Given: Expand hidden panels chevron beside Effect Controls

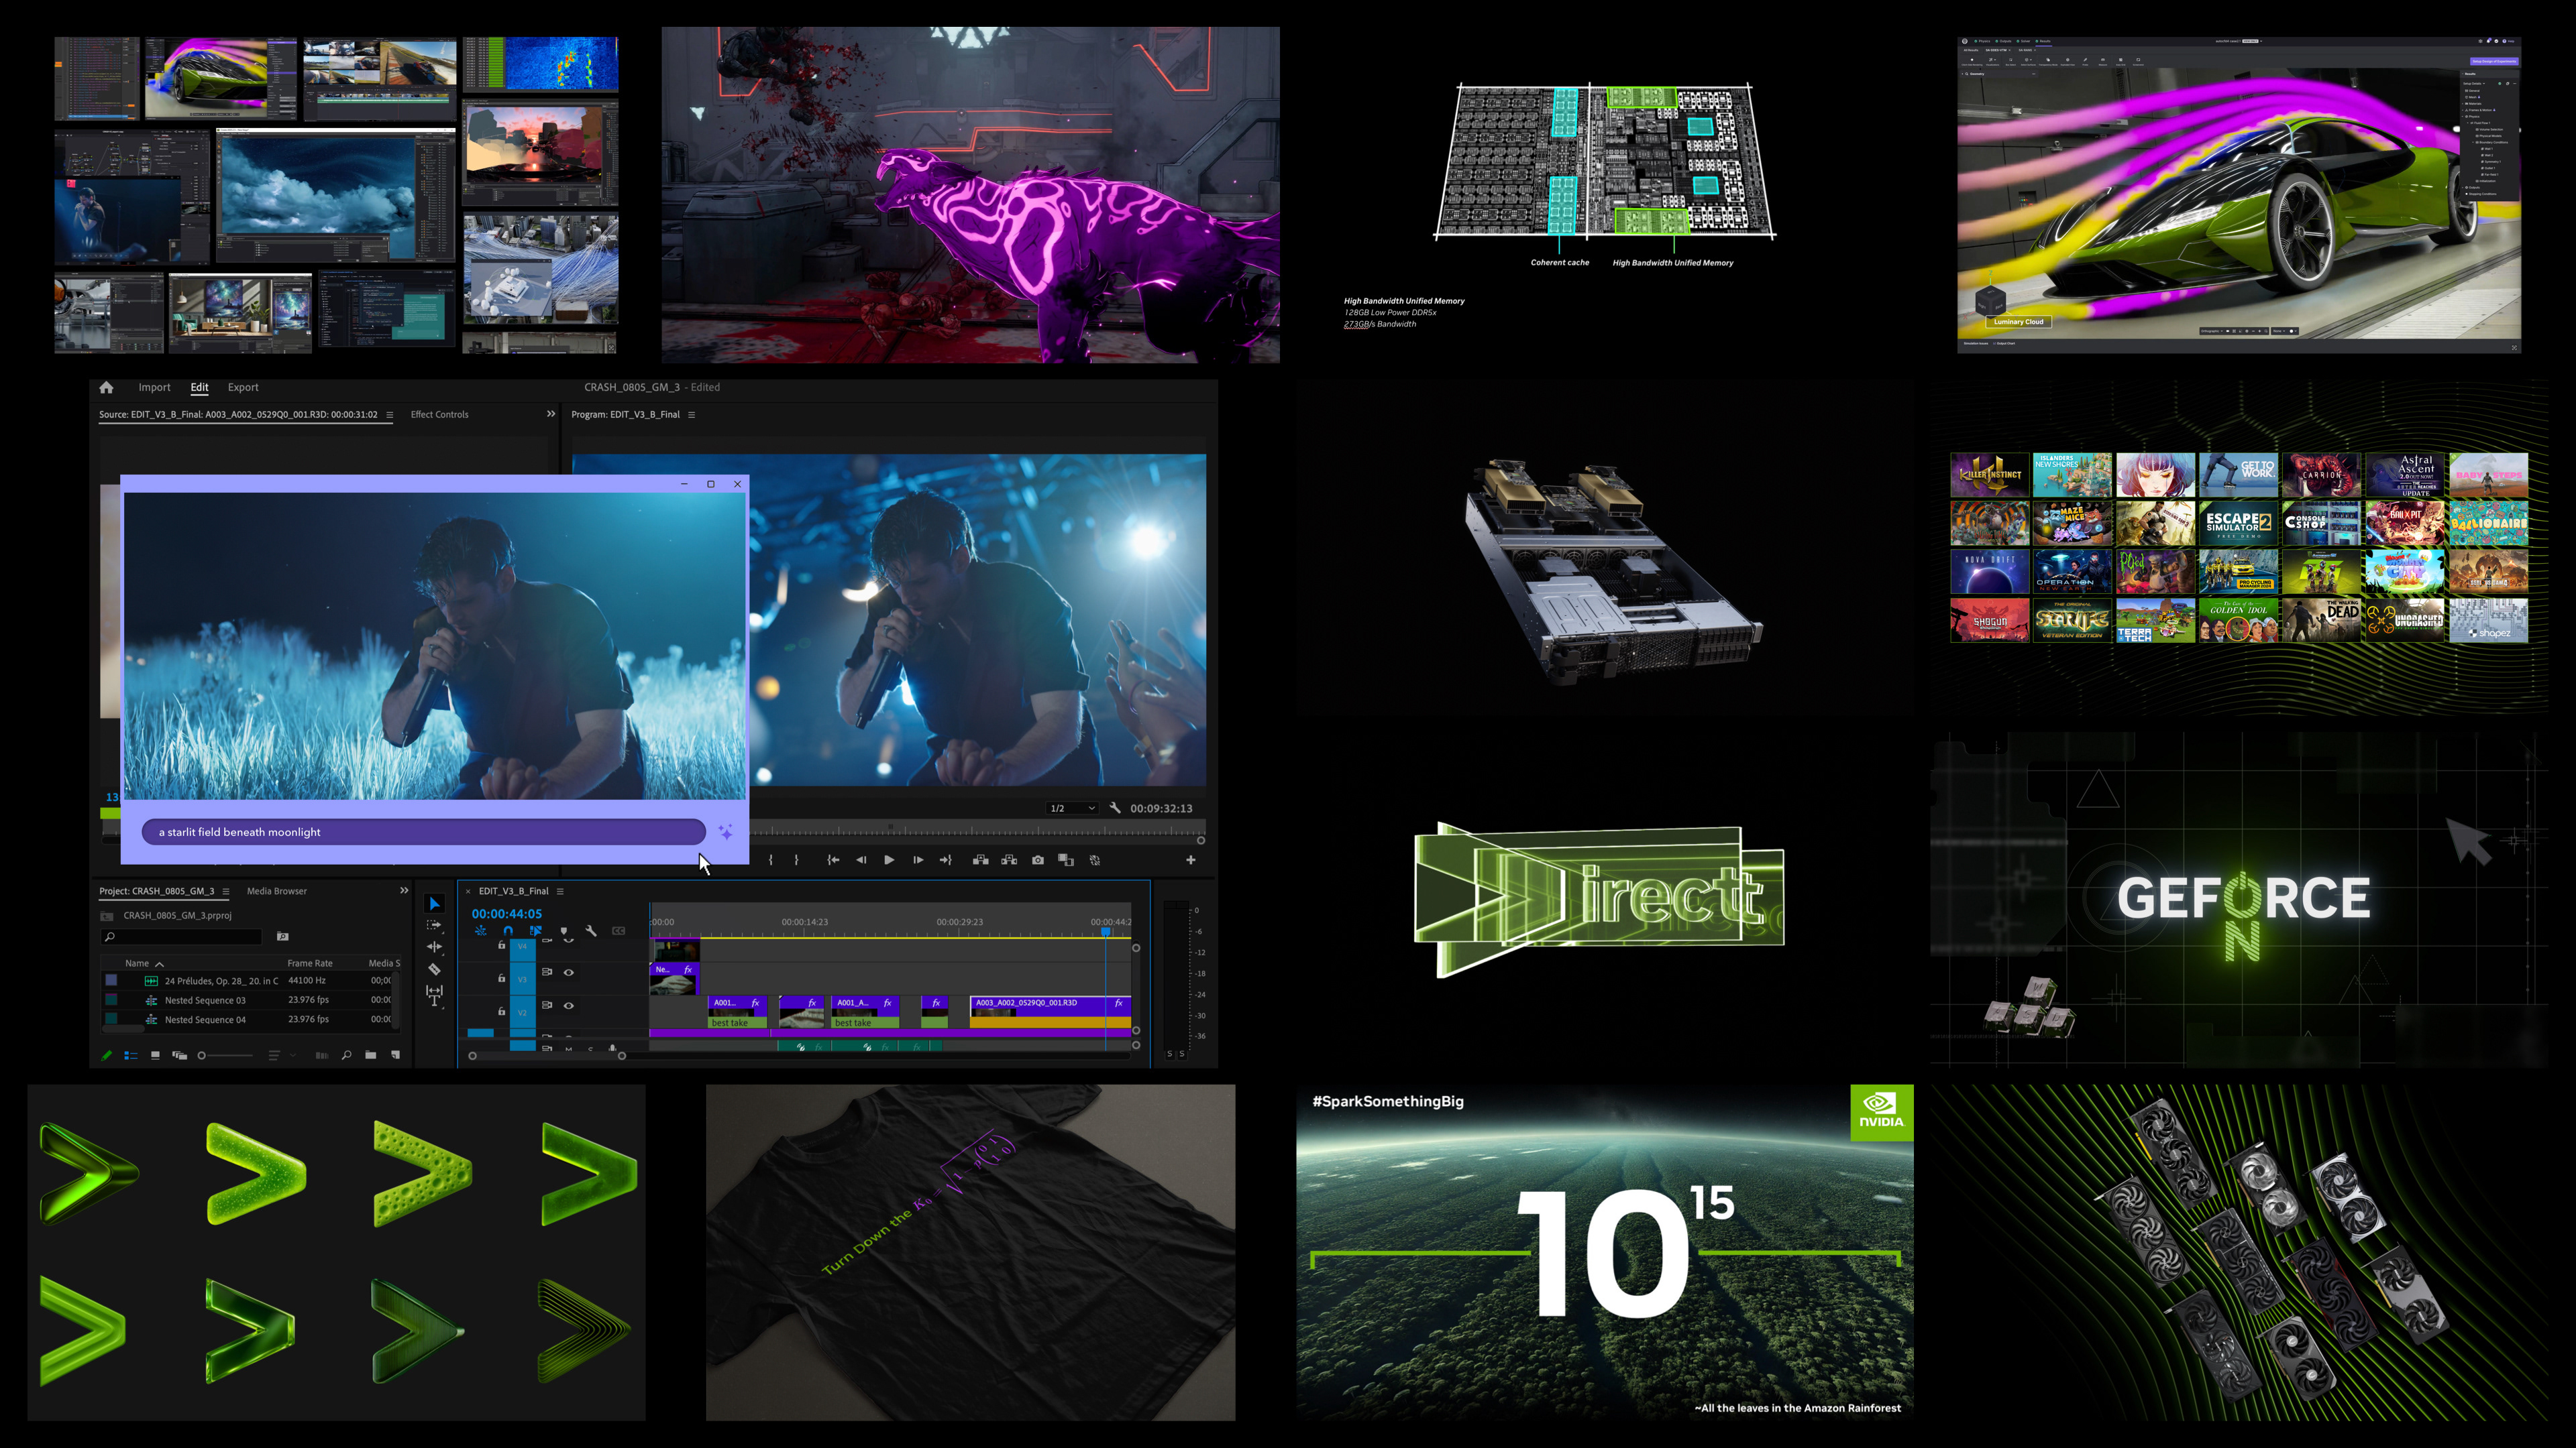Looking at the screenshot, I should pos(551,414).
